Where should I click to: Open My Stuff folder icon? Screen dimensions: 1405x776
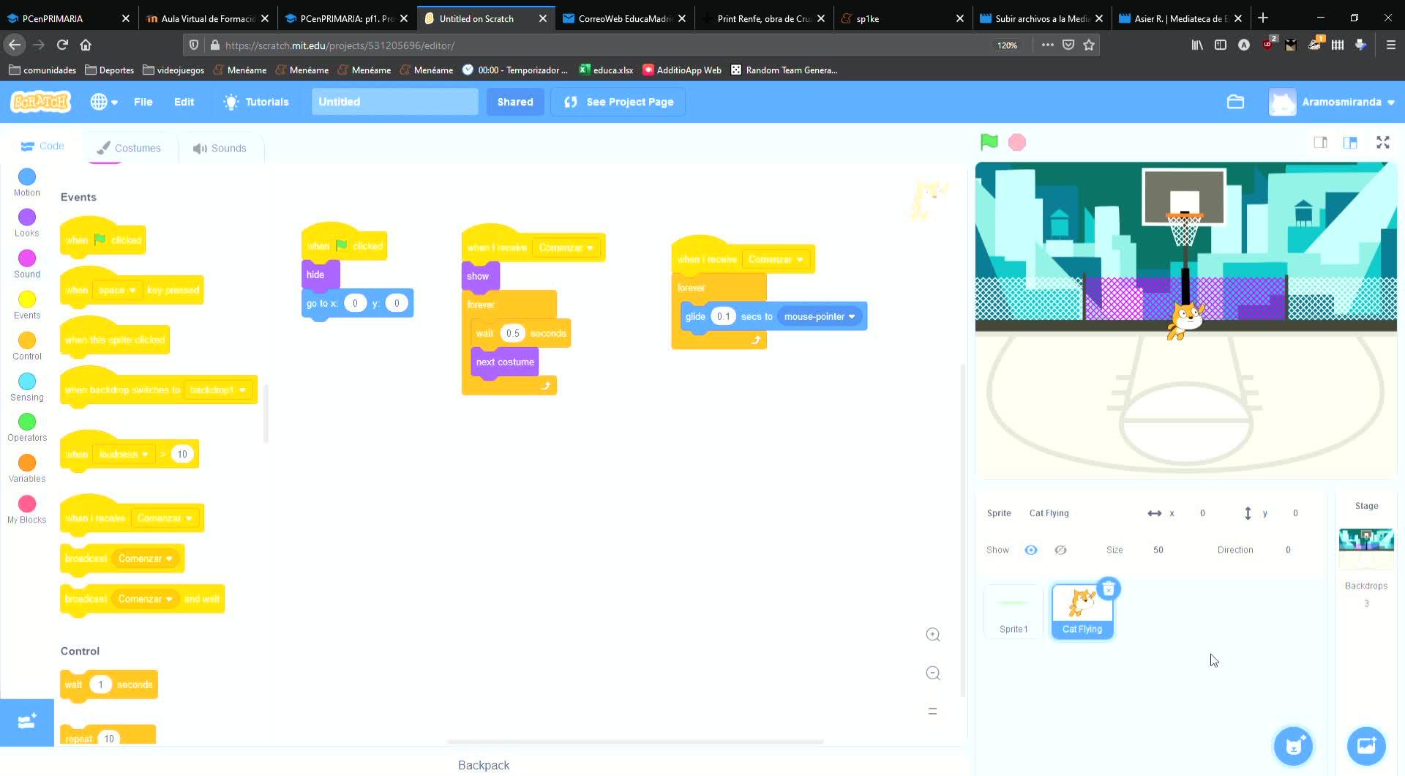[1235, 102]
